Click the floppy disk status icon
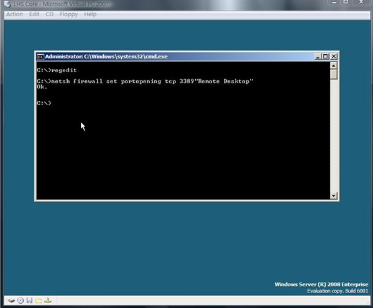This screenshot has width=373, height=308. [29, 301]
